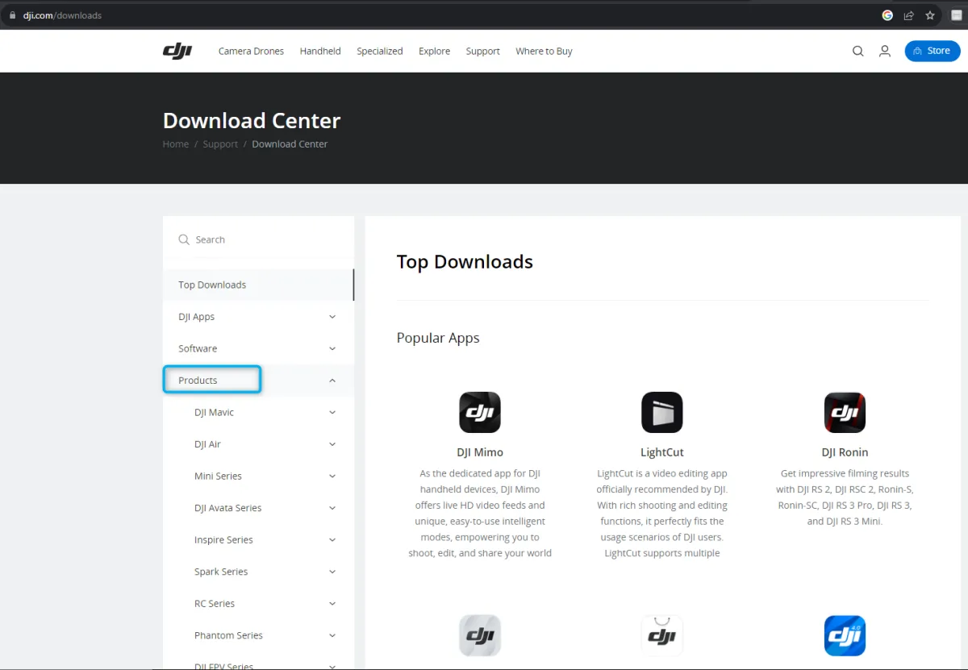Go to Support via breadcrumb

[220, 144]
